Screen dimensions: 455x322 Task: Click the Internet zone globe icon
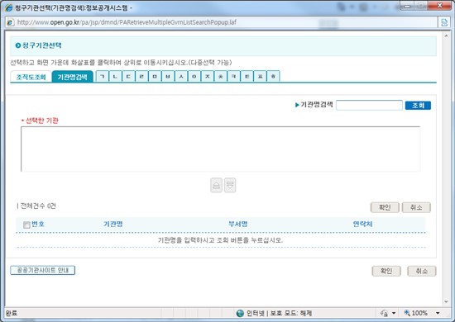240,313
